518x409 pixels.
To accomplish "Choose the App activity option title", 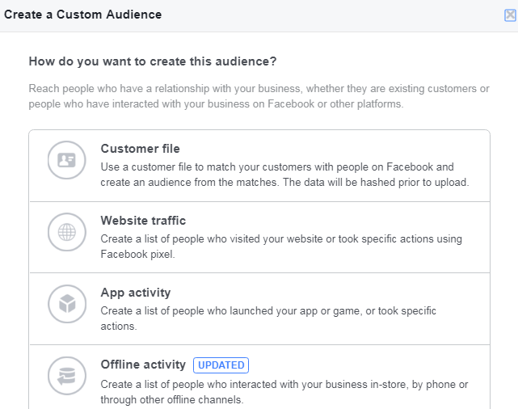I will (x=136, y=293).
